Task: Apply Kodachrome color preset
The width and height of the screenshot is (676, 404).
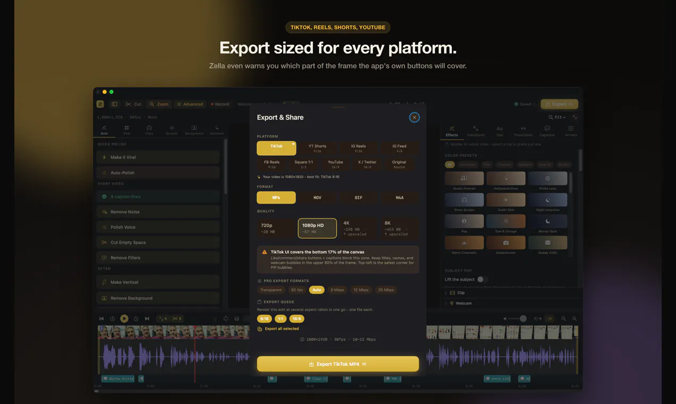Action: [x=506, y=245]
